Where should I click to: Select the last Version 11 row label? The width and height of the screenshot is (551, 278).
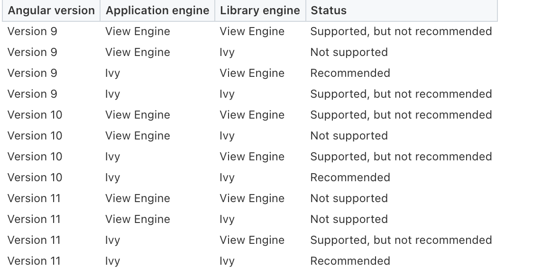coord(34,261)
